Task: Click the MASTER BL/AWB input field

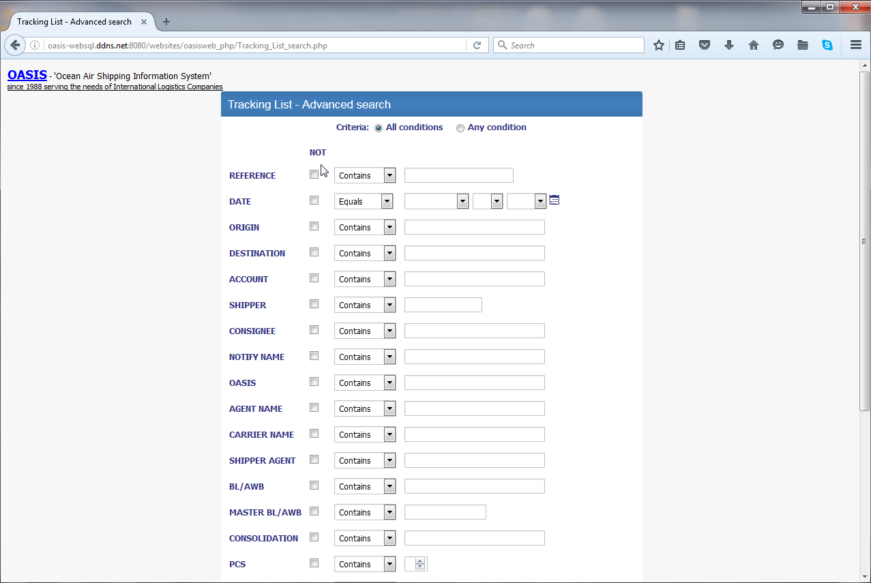Action: click(445, 512)
